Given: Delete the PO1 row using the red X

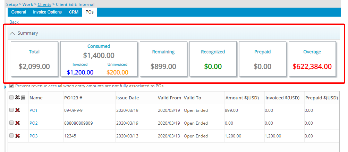Looking at the screenshot, I should (x=18, y=110).
